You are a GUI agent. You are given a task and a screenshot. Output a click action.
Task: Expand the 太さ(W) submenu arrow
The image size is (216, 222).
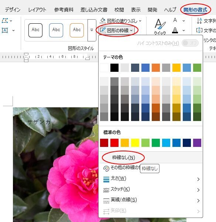pos(198,179)
